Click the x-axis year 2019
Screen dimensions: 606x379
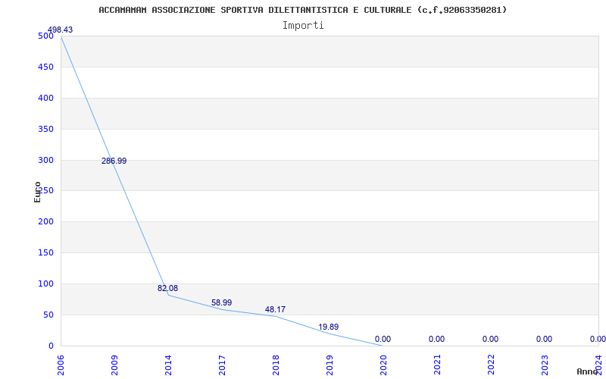tap(330, 365)
